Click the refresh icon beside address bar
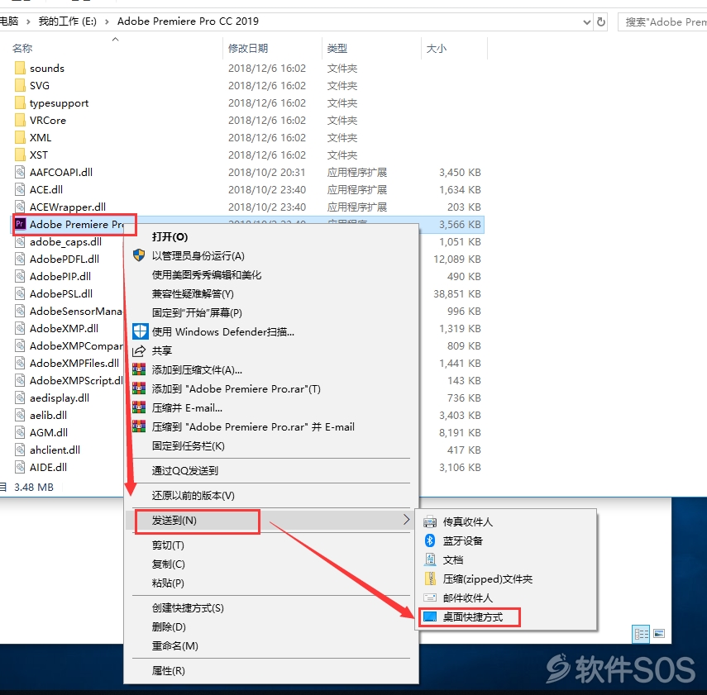Viewport: 707px width, 695px height. [601, 21]
